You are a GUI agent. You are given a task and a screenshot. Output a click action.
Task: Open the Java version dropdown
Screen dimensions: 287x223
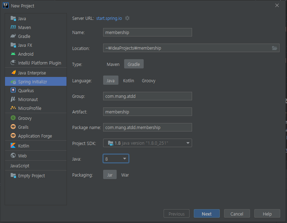pyautogui.click(x=116, y=159)
